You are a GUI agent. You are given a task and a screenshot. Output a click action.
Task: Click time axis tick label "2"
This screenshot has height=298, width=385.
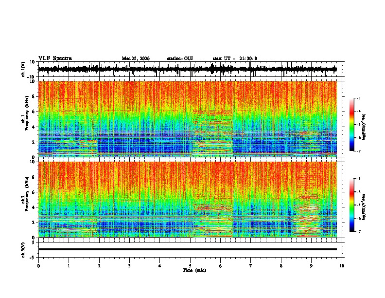click(x=99, y=265)
